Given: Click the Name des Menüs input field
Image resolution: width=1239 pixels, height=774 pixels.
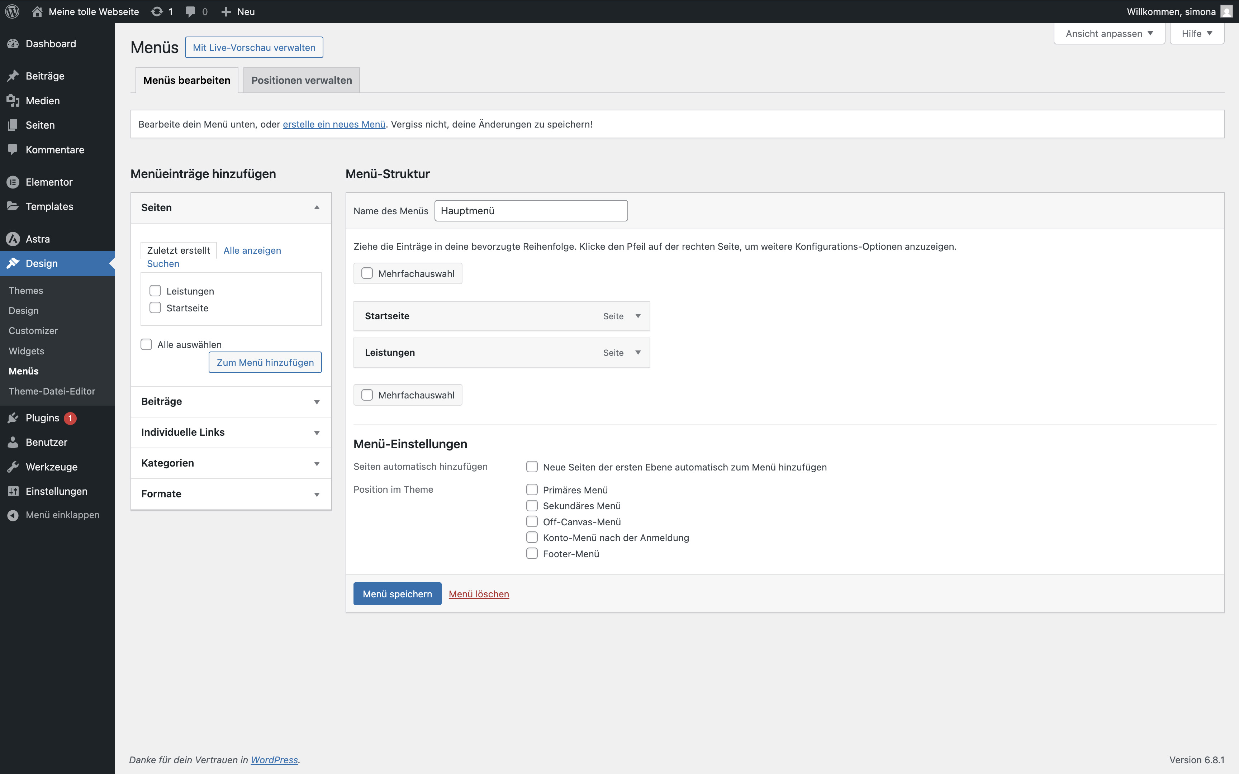Looking at the screenshot, I should (x=531, y=211).
